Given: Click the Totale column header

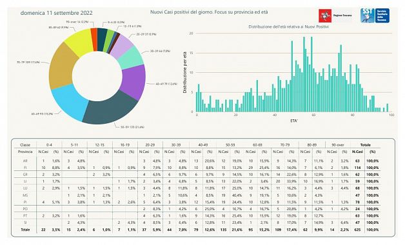Looking at the screenshot, I should pyautogui.click(x=365, y=145).
